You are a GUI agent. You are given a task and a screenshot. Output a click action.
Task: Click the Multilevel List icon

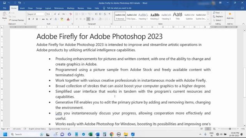[89, 14]
